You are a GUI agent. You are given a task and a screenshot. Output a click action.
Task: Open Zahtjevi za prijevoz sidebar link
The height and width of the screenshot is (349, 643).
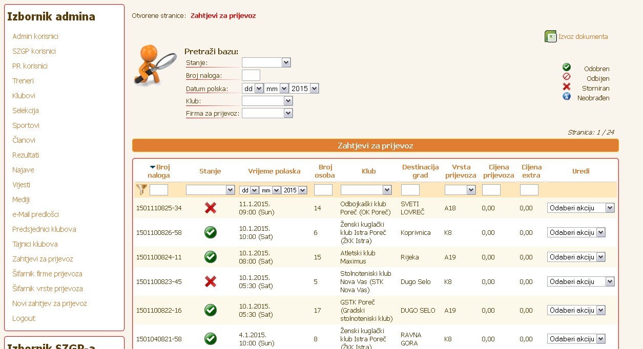coord(43,259)
